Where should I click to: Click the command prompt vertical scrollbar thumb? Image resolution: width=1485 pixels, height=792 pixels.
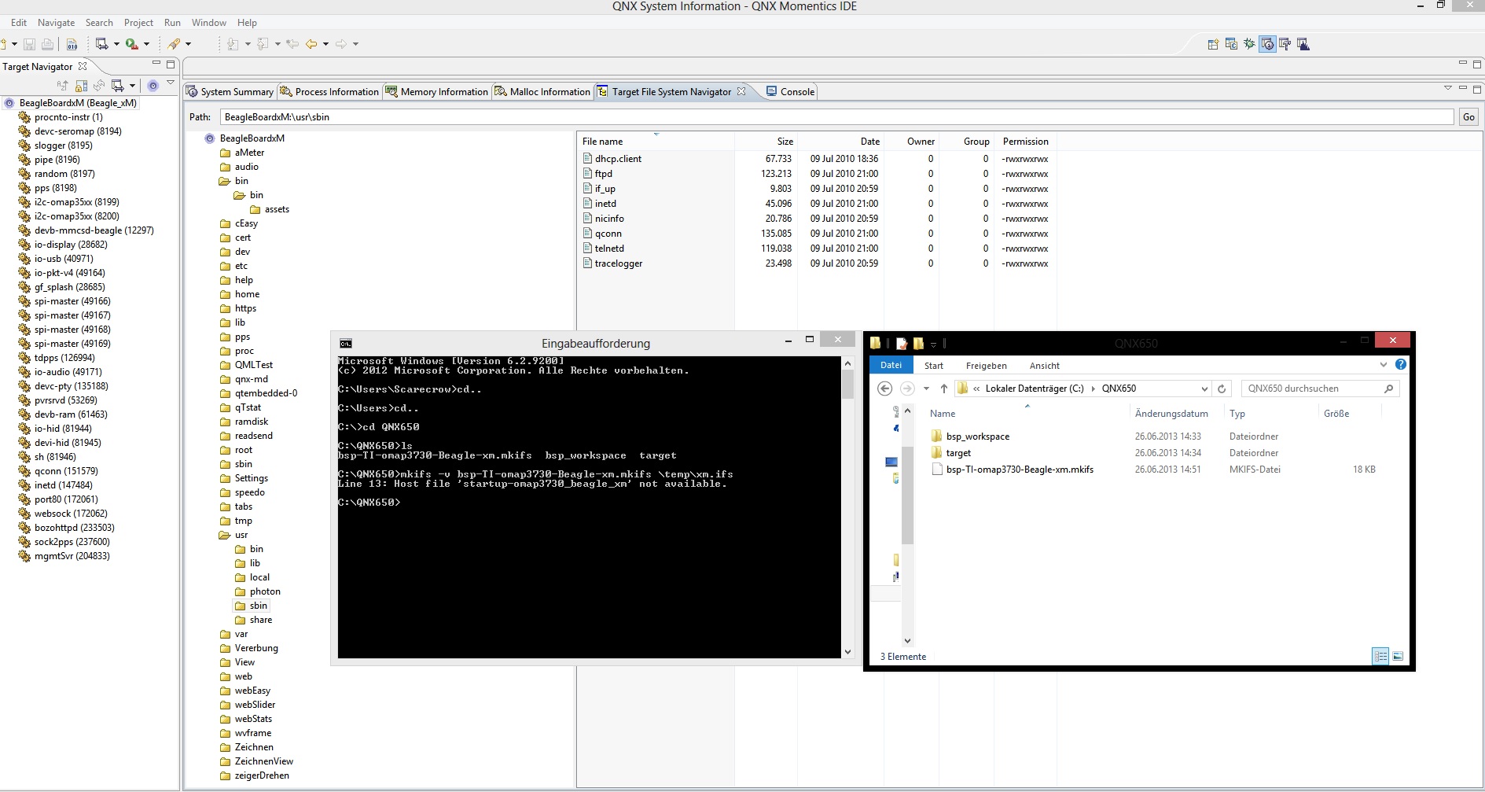point(847,384)
